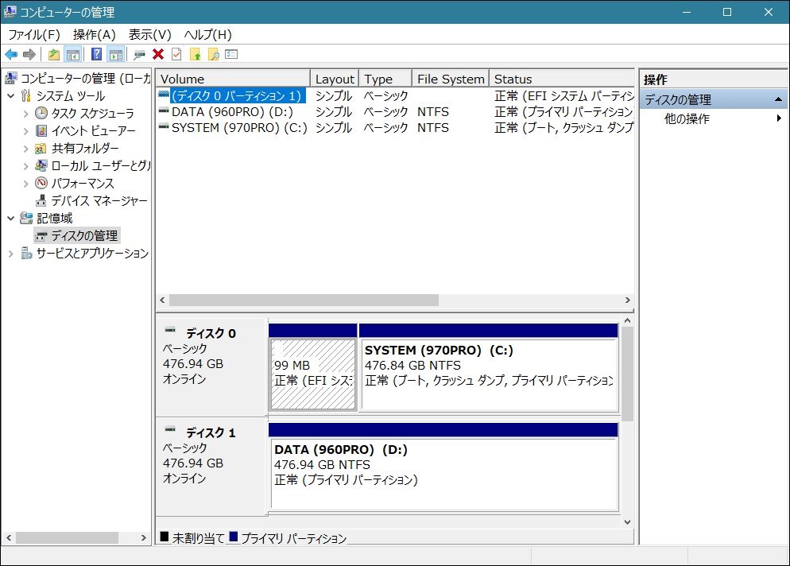Select Services and Applications node
The width and height of the screenshot is (790, 566).
93,253
